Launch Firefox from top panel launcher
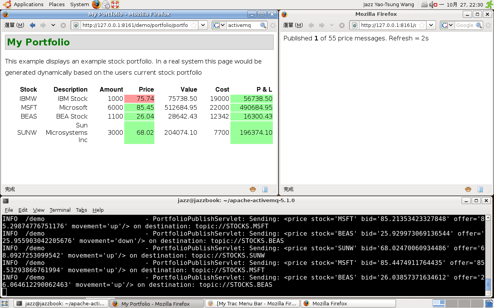494x308 pixels. 96,5
